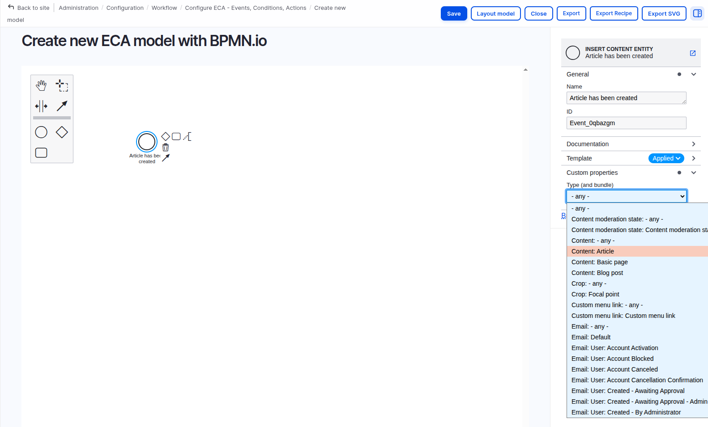Go to Back to site link

[29, 8]
